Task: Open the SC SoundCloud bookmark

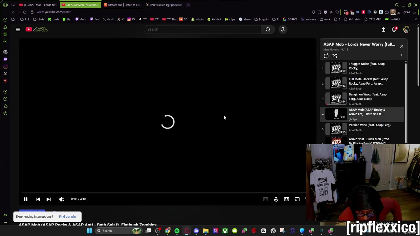Action: 183,19
